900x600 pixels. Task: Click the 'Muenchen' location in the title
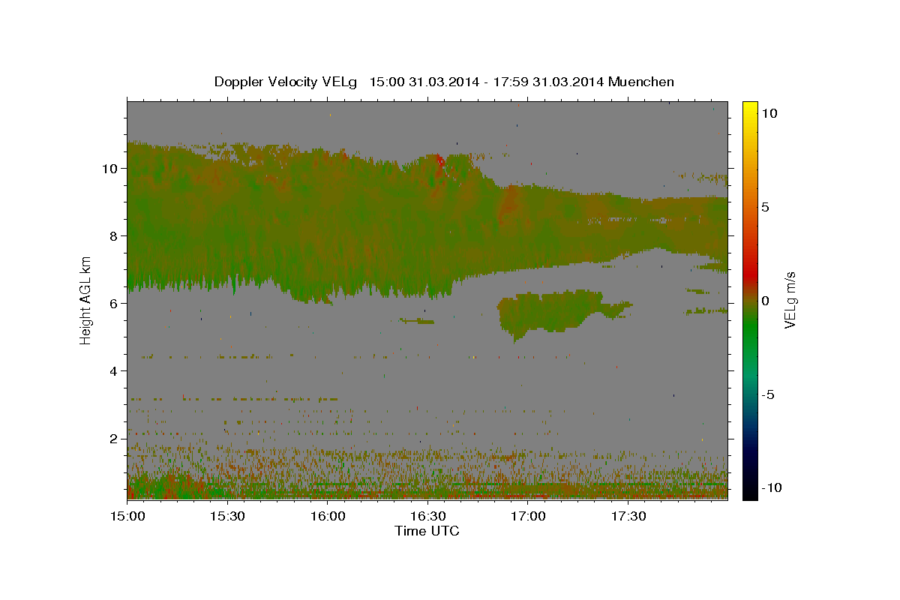(642, 82)
